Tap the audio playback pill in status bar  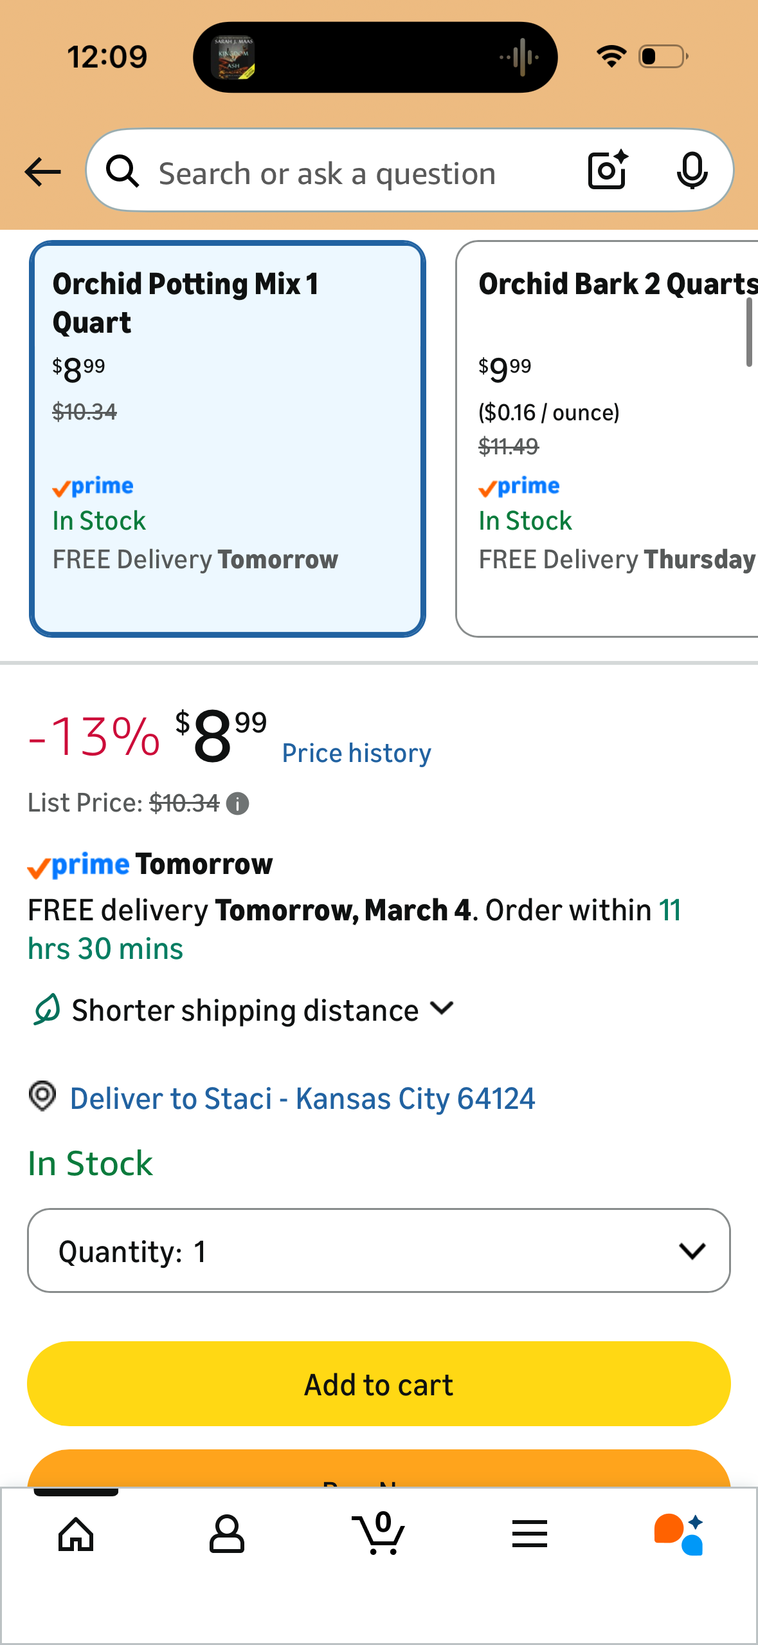tap(375, 57)
